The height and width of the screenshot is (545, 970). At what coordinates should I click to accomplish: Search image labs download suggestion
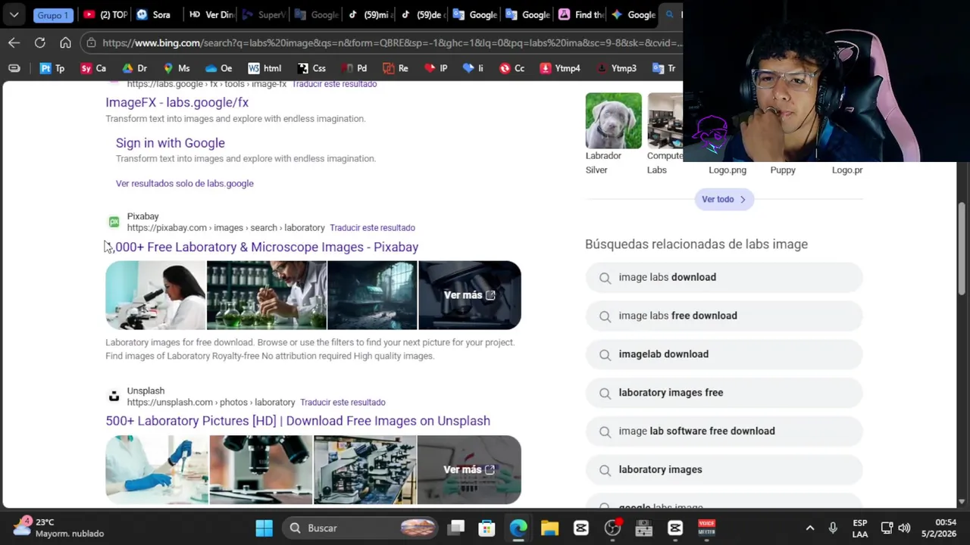724,277
